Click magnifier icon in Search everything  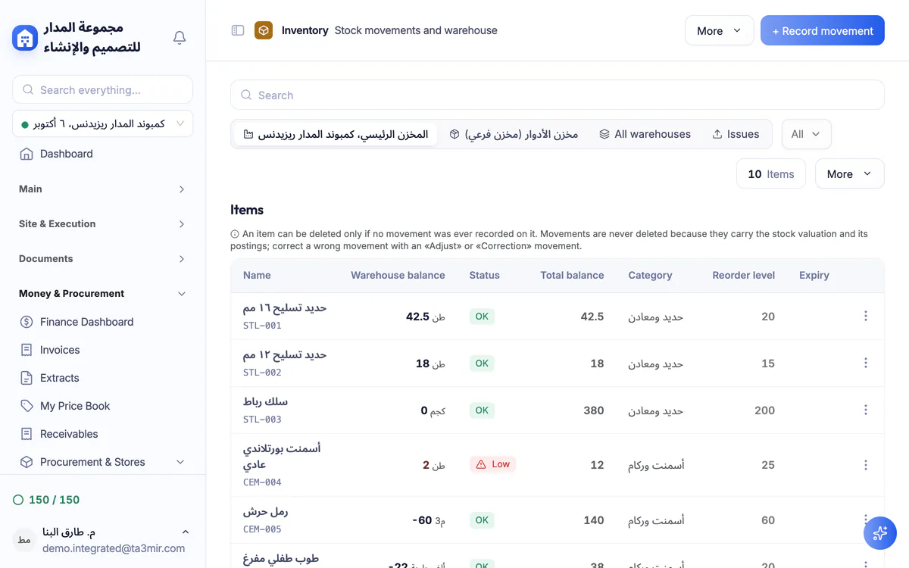(28, 90)
